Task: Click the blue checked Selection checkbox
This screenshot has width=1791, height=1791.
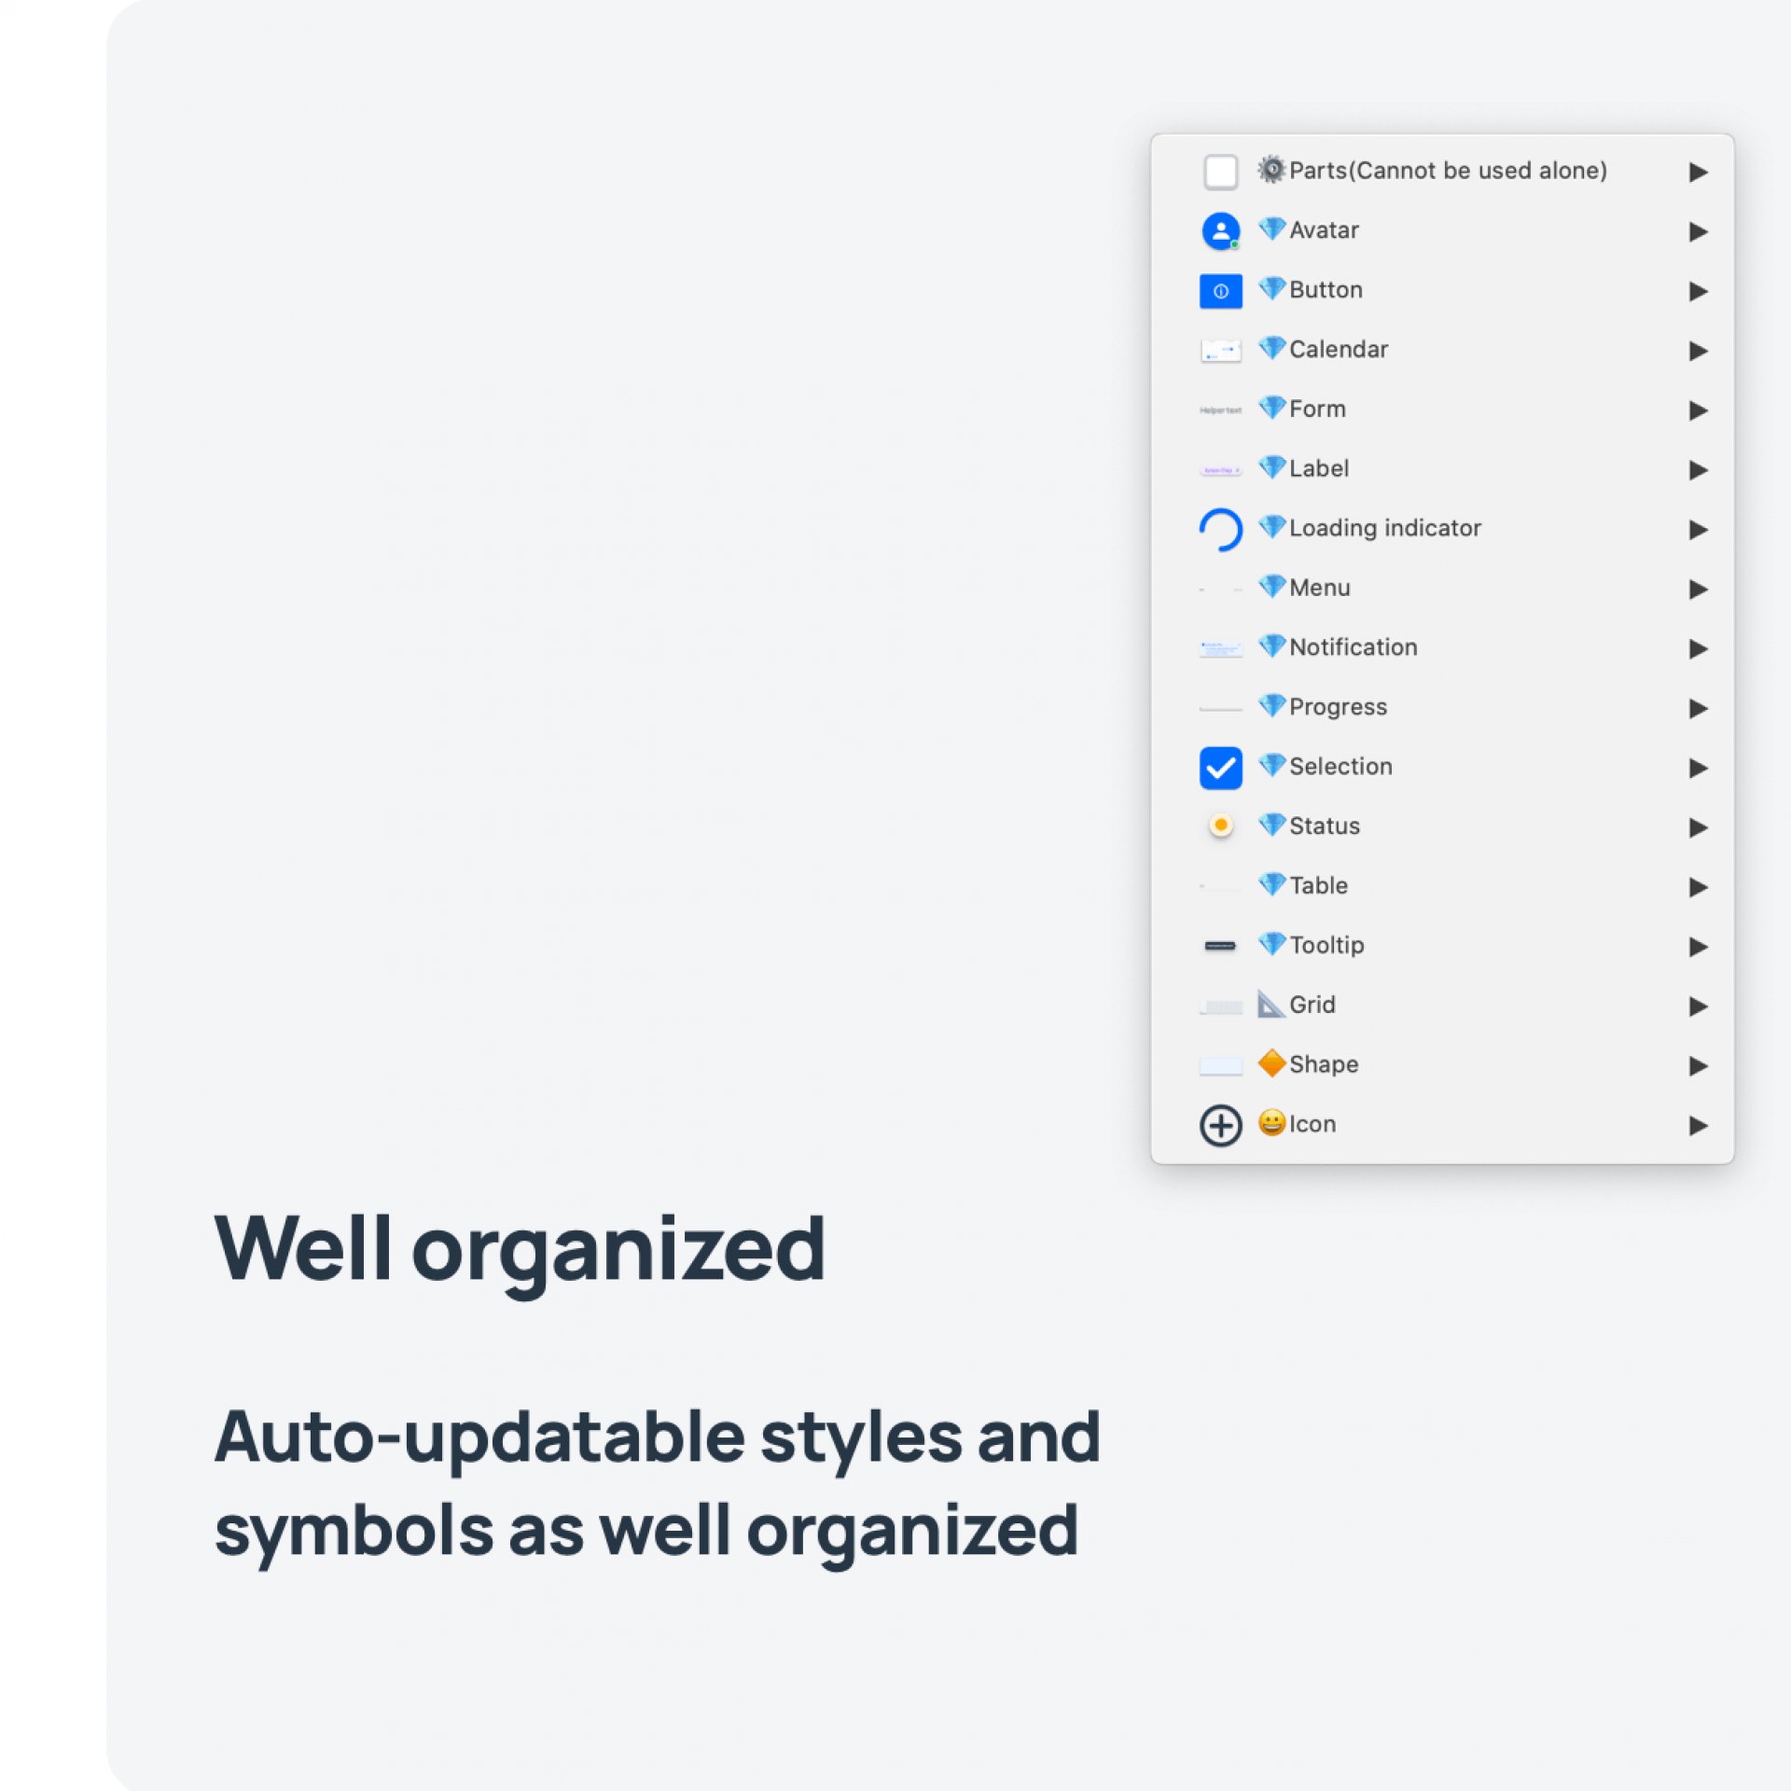Action: [x=1220, y=768]
